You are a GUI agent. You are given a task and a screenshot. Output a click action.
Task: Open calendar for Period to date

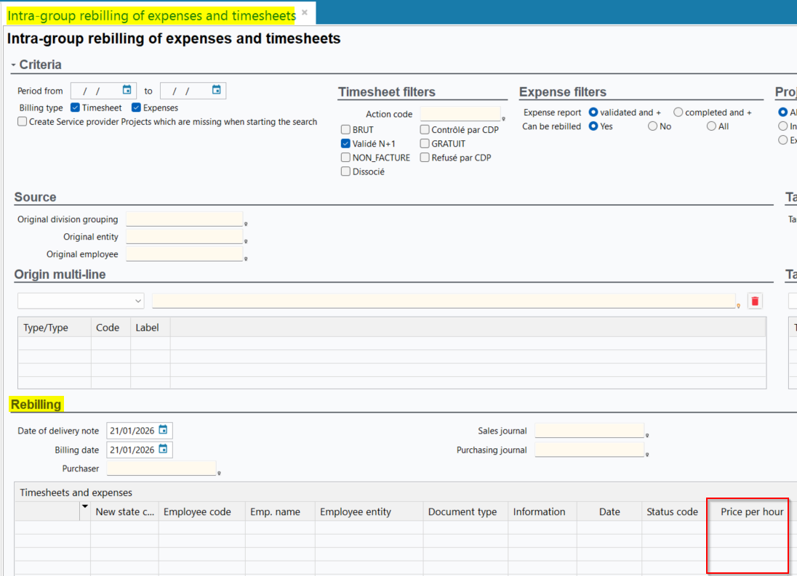216,90
